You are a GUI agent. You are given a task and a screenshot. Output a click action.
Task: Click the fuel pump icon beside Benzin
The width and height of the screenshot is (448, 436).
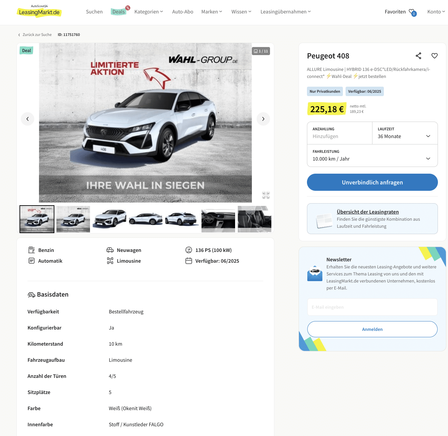point(32,250)
